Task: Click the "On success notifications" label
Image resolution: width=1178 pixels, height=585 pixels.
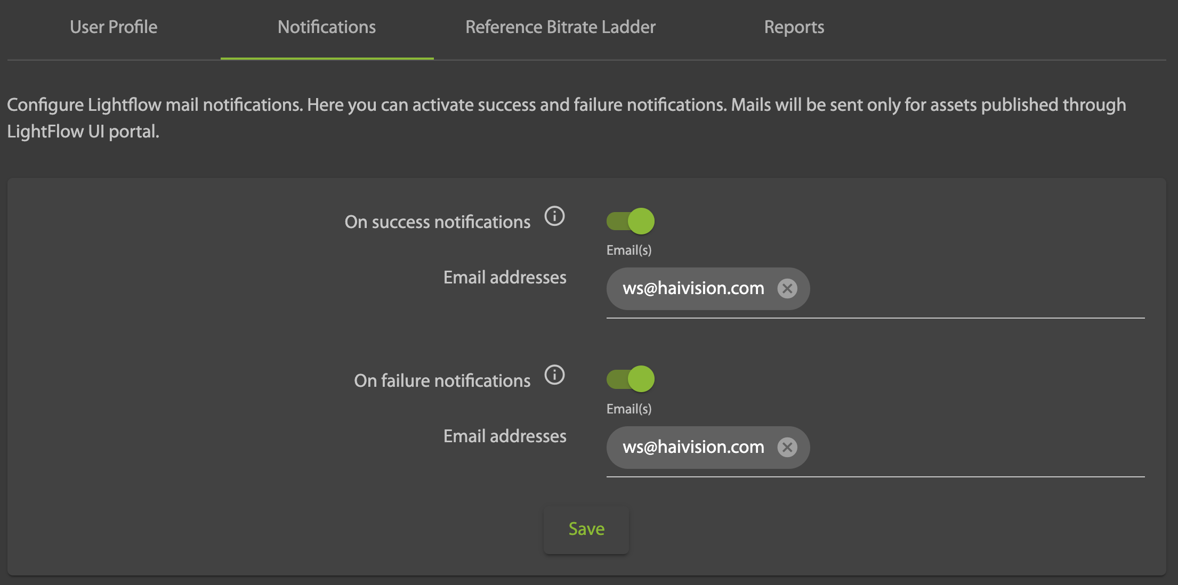Action: click(x=437, y=222)
